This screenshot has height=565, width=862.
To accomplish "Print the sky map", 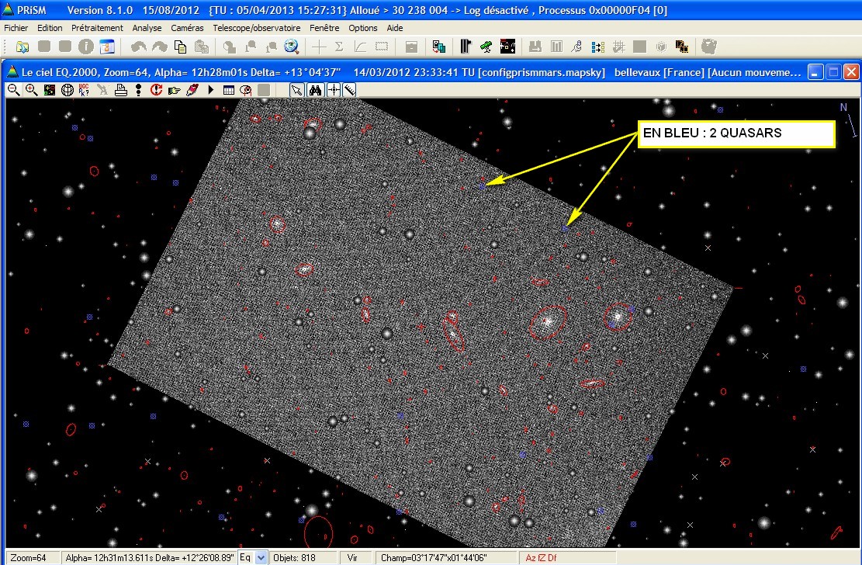I will point(121,90).
